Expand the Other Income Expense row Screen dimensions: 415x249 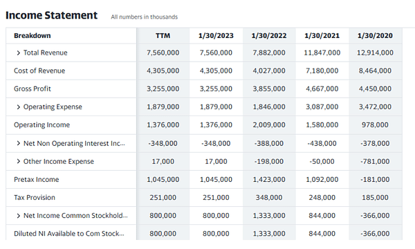click(18, 161)
